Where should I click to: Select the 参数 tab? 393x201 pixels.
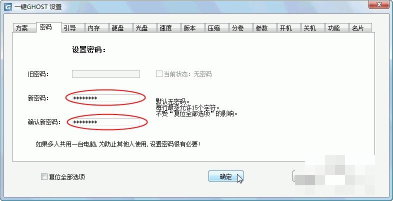[x=264, y=28]
